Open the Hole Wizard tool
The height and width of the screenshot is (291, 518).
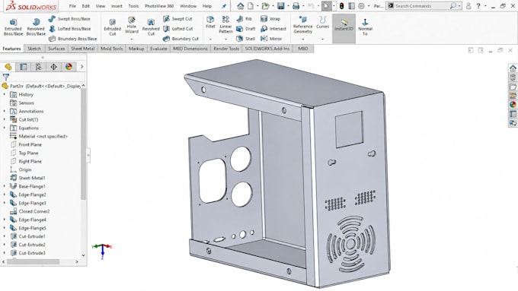click(x=132, y=25)
